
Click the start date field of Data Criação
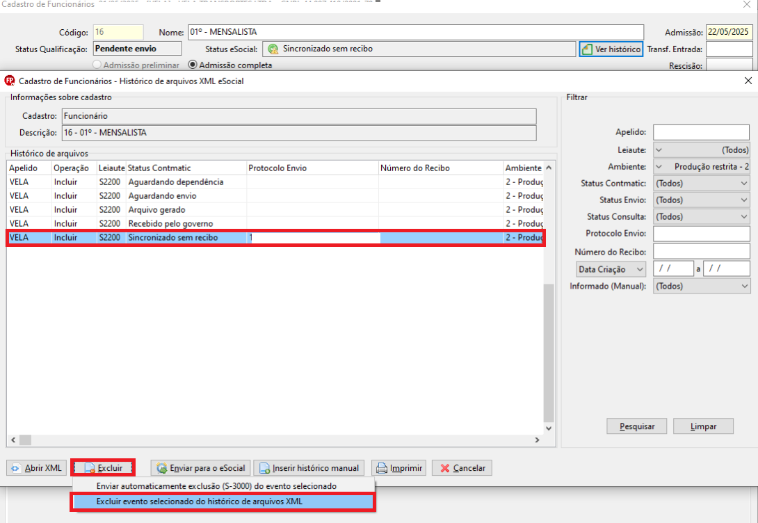tap(673, 268)
